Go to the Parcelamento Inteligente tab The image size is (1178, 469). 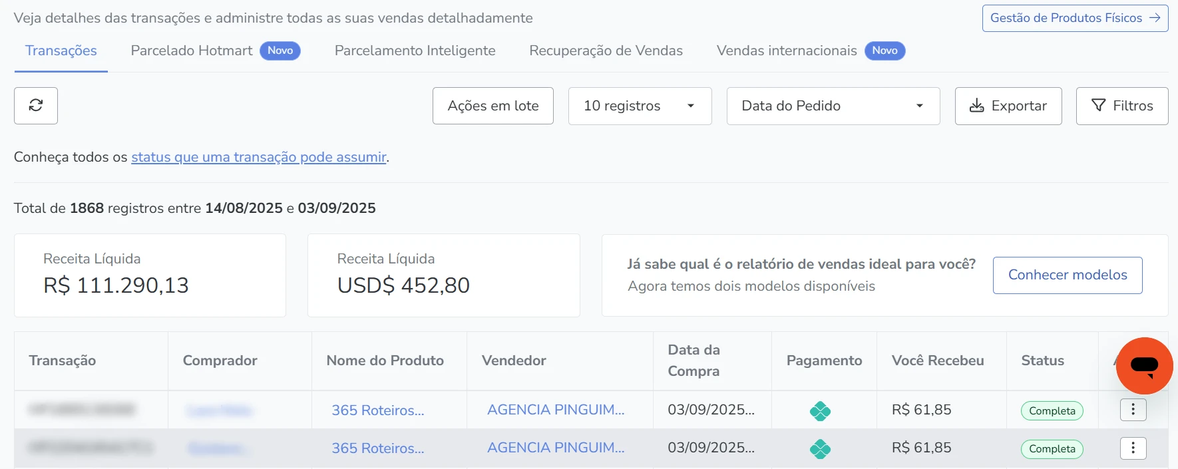pos(414,51)
